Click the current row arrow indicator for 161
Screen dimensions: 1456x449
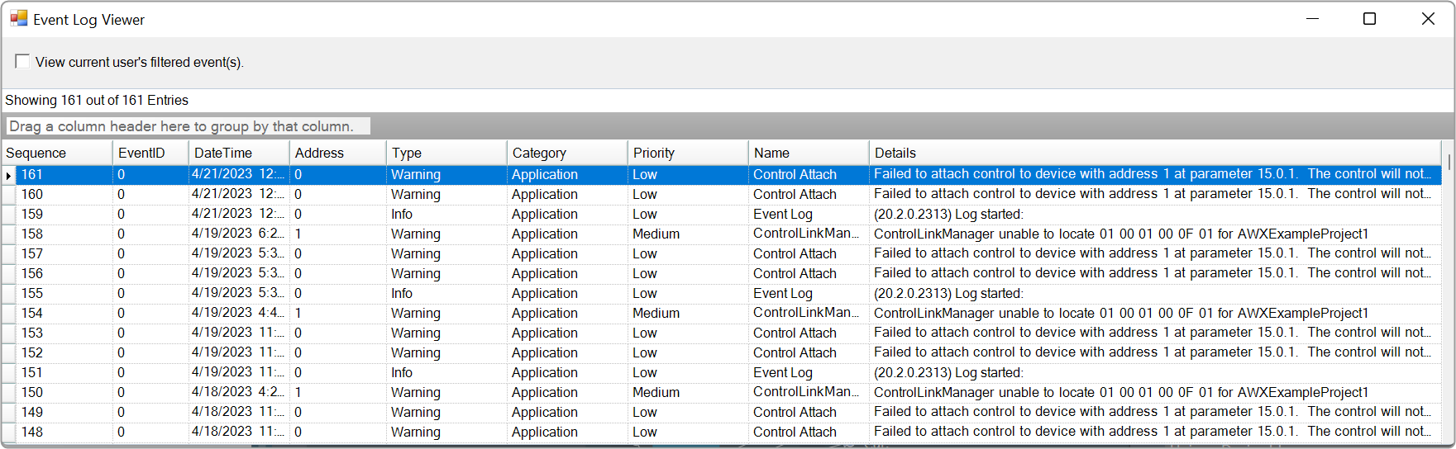8,175
